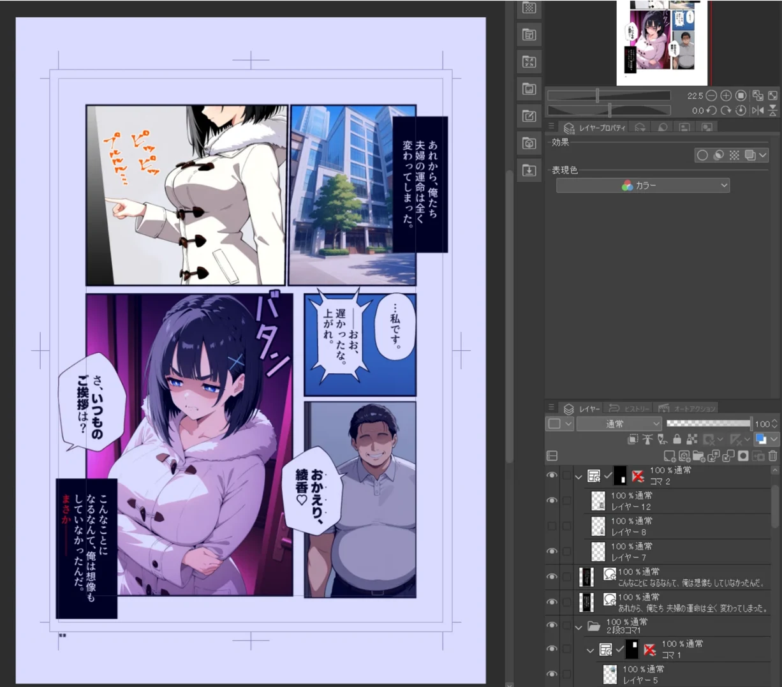Click the set as draft layer icon
The height and width of the screenshot is (687, 782).
pos(662,439)
